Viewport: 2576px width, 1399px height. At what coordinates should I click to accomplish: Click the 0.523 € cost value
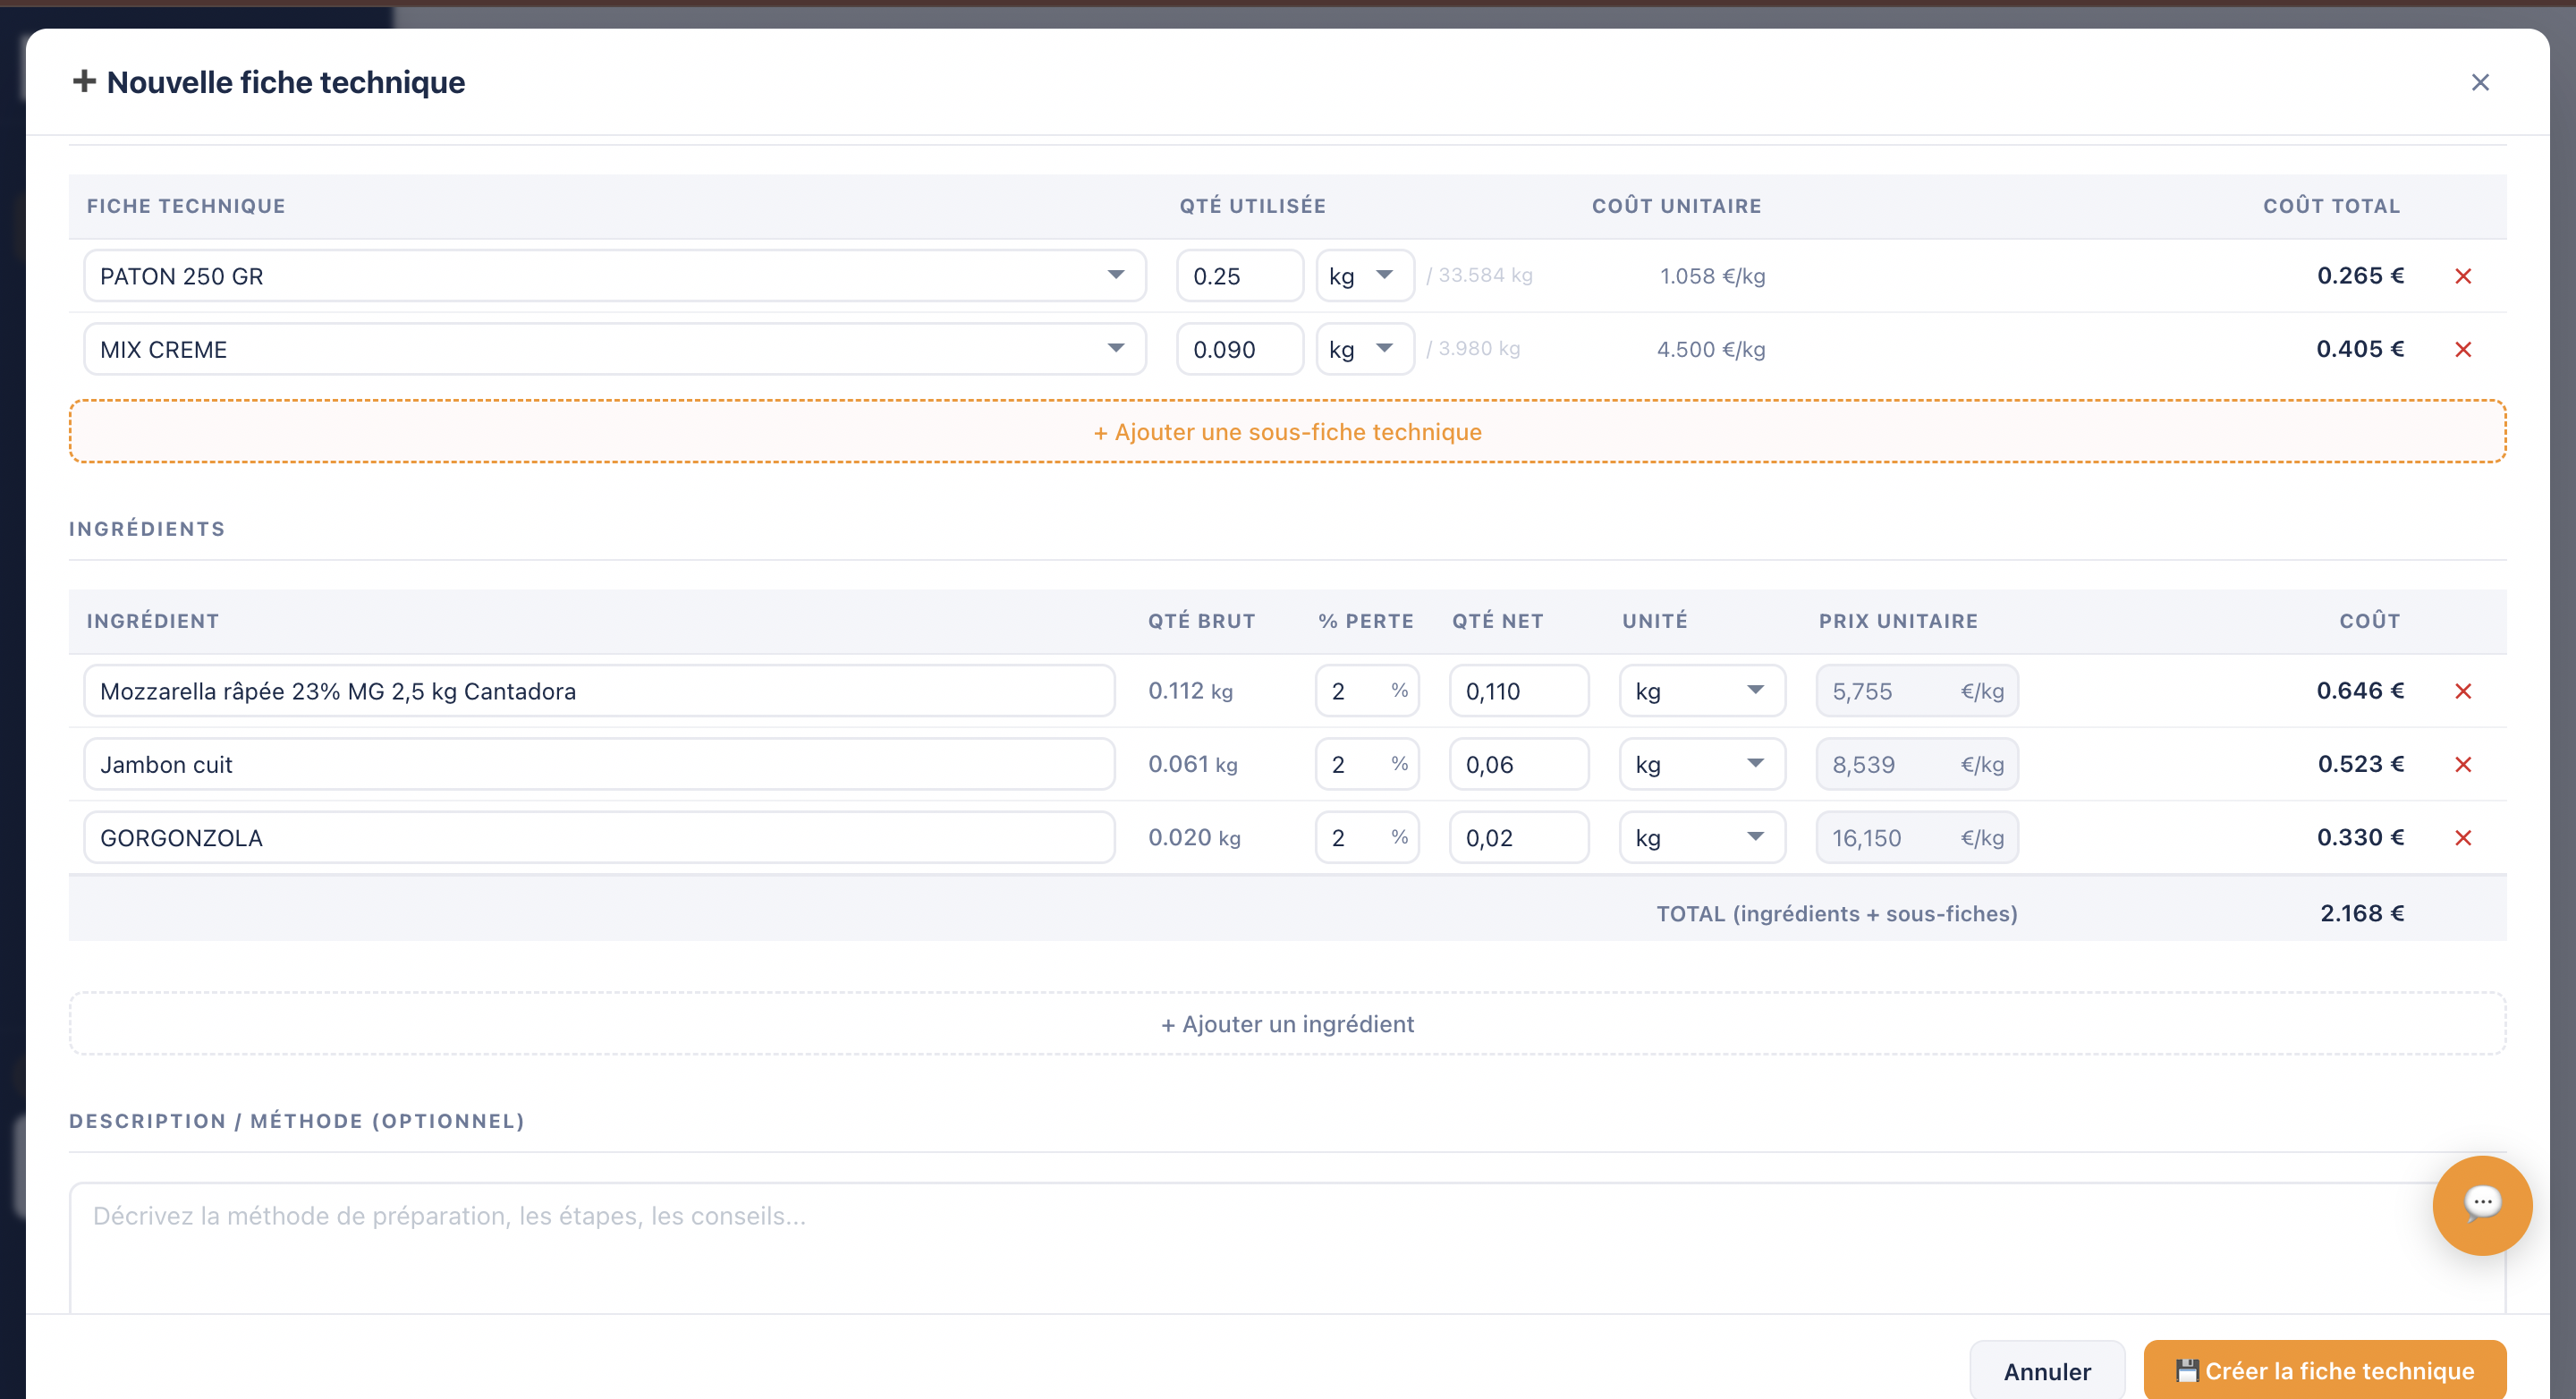tap(2360, 764)
